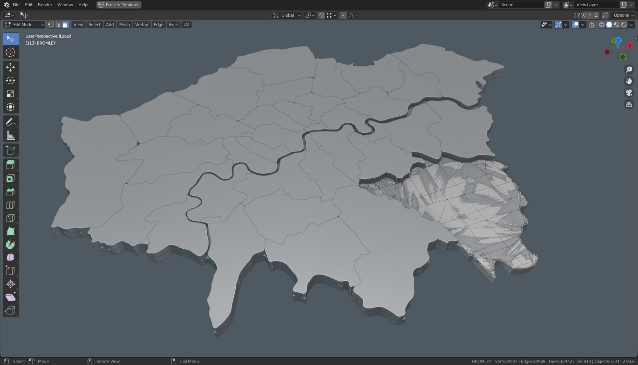This screenshot has height=365, width=638.
Task: Open the shading options dropdown arrow
Action: click(x=631, y=25)
